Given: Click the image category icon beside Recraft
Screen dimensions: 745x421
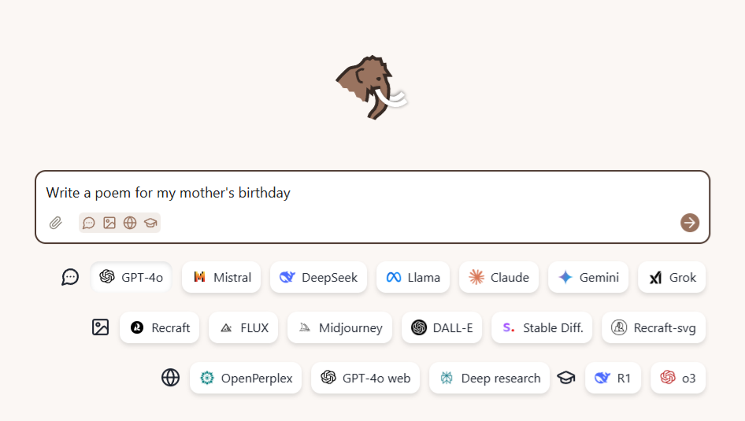Looking at the screenshot, I should click(x=100, y=327).
